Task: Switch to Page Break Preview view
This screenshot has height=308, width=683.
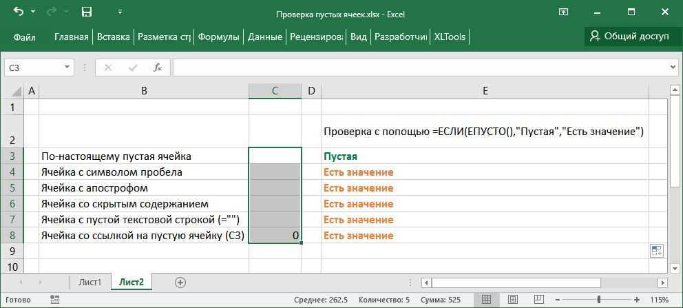Action: click(540, 300)
